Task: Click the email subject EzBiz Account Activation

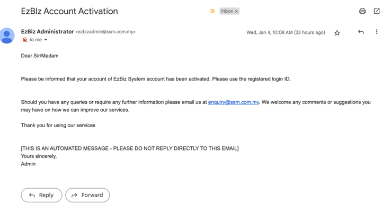Action: pyautogui.click(x=69, y=11)
